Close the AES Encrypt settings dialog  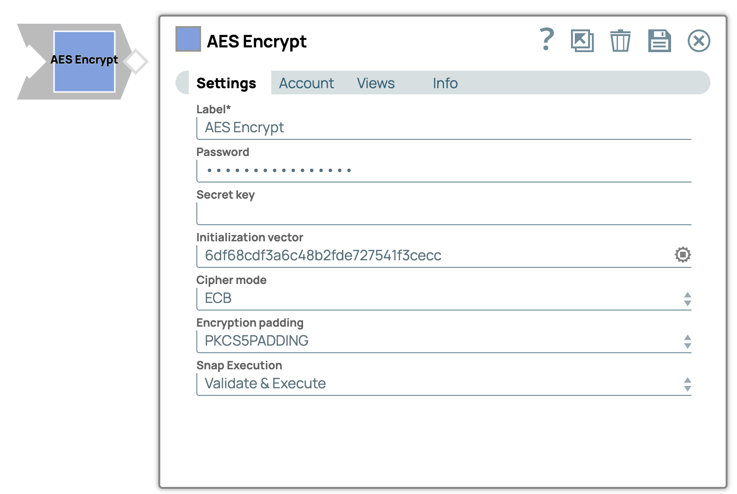point(699,41)
